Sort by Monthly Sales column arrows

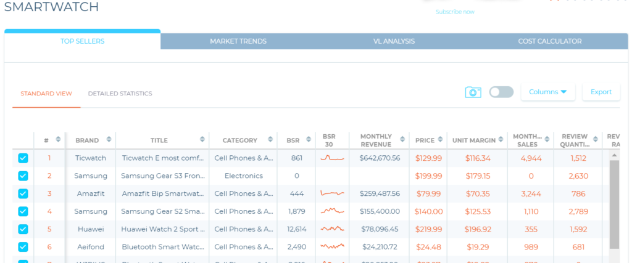point(547,140)
